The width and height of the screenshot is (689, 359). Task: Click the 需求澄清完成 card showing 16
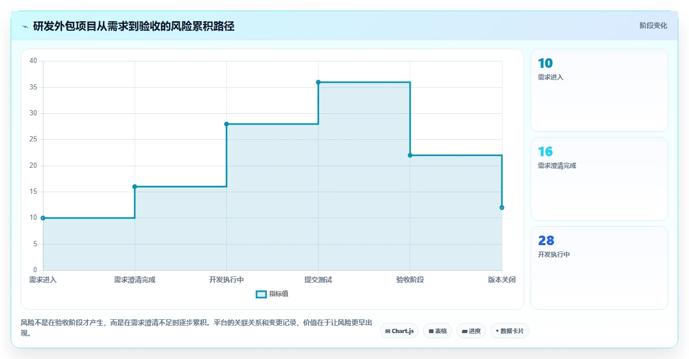click(x=599, y=179)
